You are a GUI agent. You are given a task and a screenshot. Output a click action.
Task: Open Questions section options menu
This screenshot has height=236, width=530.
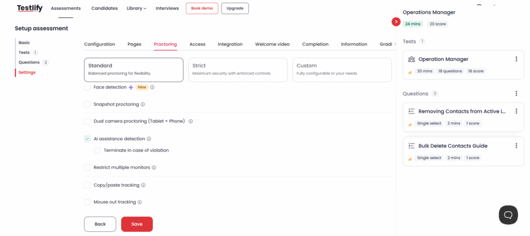pos(516,94)
